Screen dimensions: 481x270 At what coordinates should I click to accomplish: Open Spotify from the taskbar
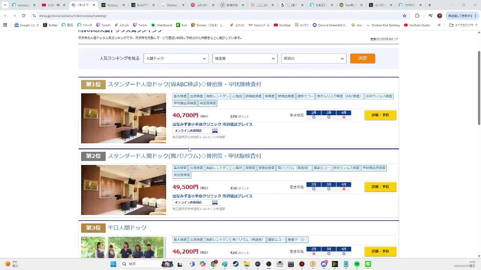(x=357, y=264)
